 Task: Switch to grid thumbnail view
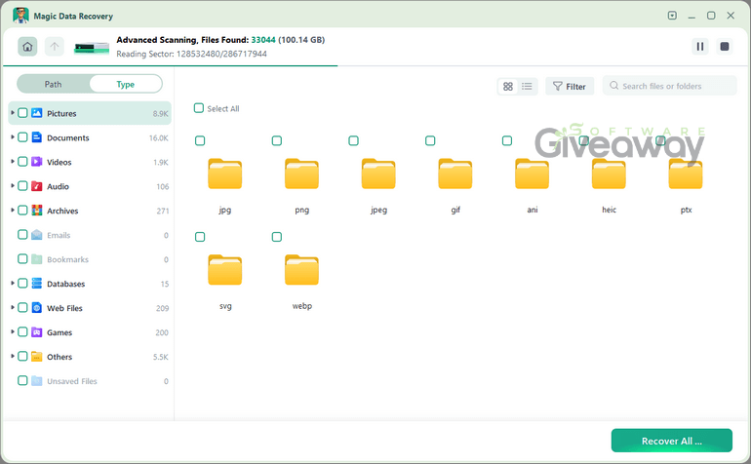(508, 86)
